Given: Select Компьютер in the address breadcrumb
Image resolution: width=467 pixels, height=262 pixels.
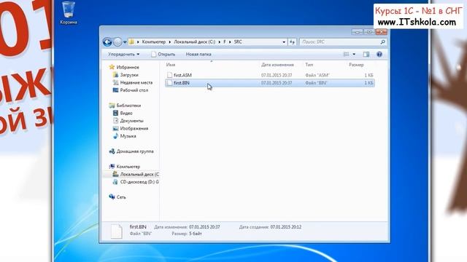Looking at the screenshot, I should tap(154, 42).
